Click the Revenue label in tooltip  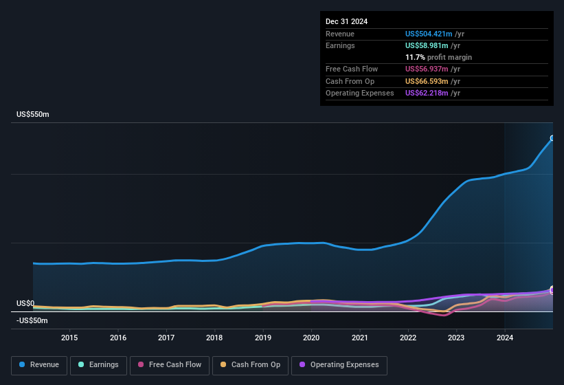tap(340, 34)
